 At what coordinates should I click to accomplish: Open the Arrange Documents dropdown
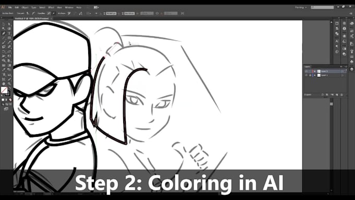point(96,7)
